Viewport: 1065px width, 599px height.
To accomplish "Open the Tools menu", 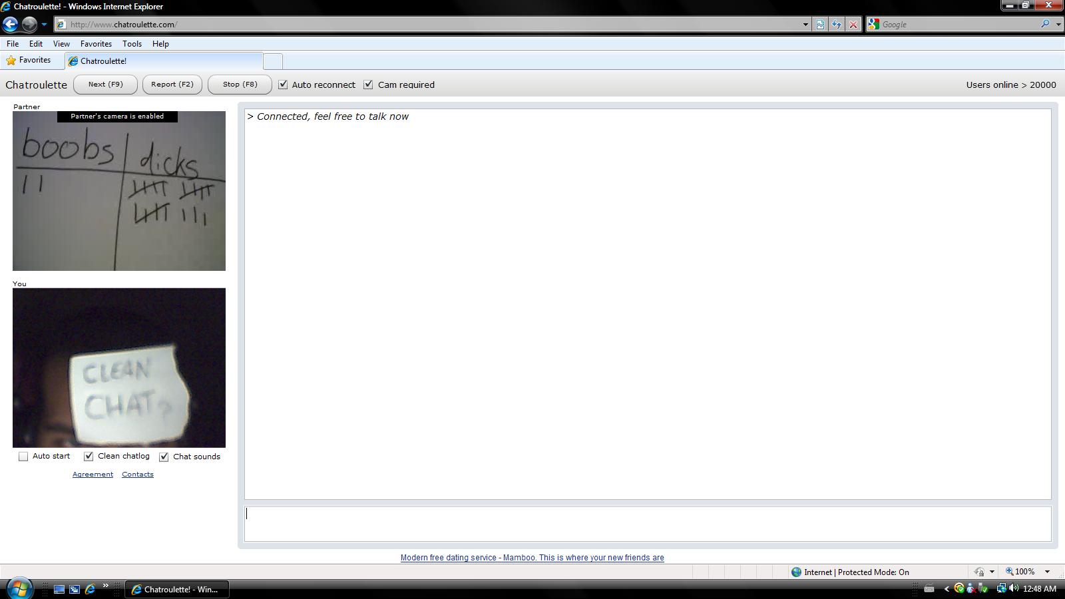I will coord(132,44).
